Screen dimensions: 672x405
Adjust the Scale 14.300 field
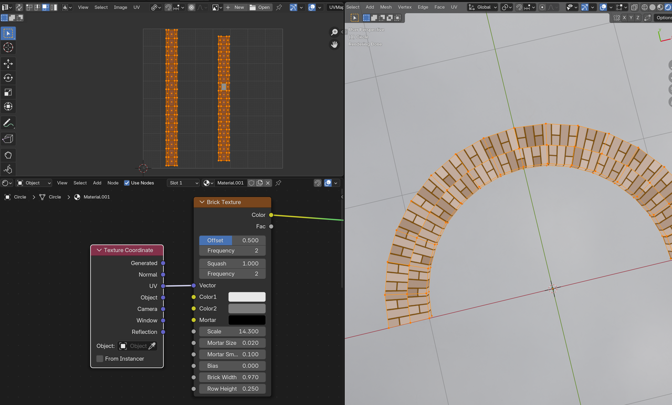point(233,332)
